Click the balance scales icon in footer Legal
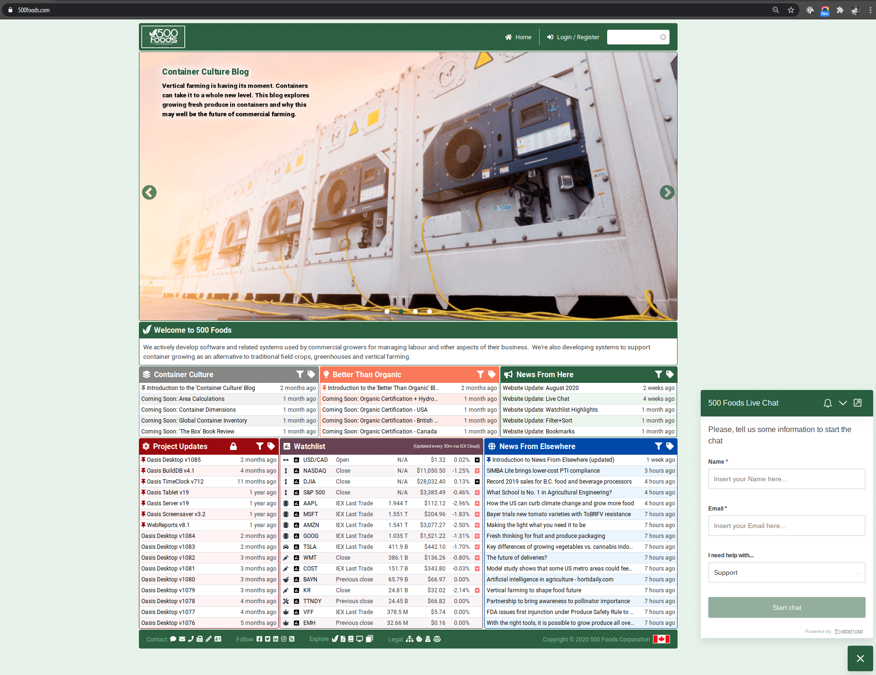 point(437,639)
